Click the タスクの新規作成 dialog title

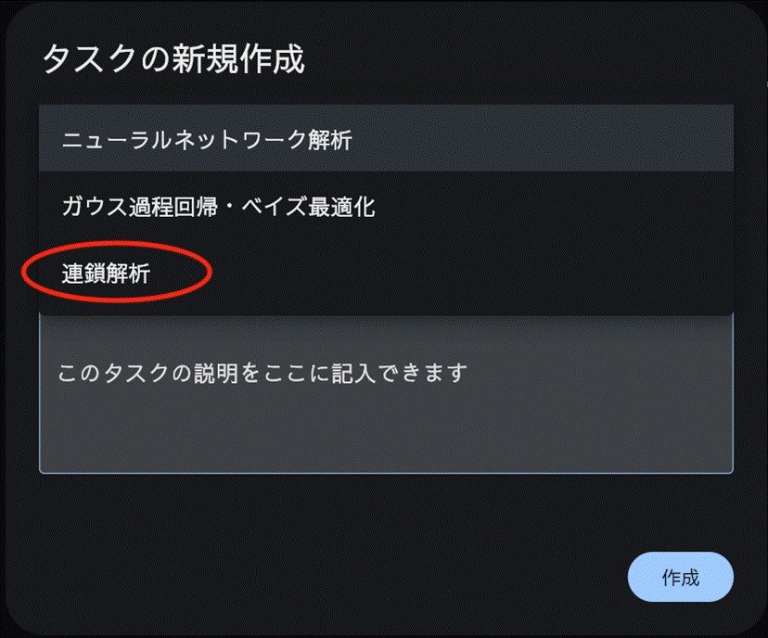[x=173, y=60]
